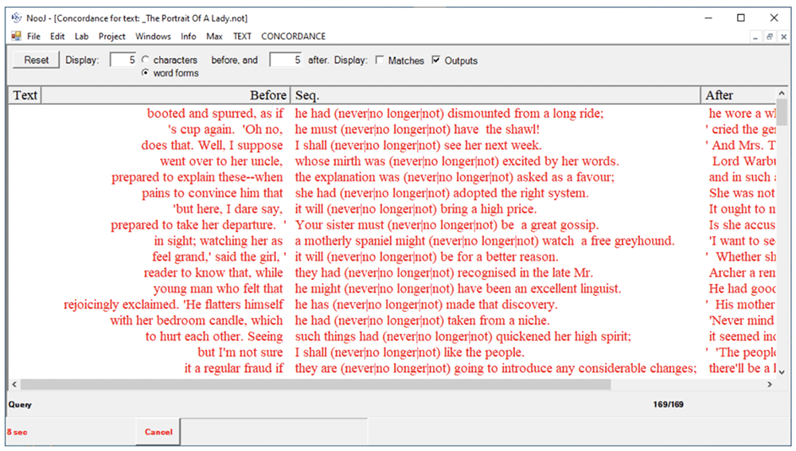Click before-context 'reader to know that, while'

click(x=213, y=272)
